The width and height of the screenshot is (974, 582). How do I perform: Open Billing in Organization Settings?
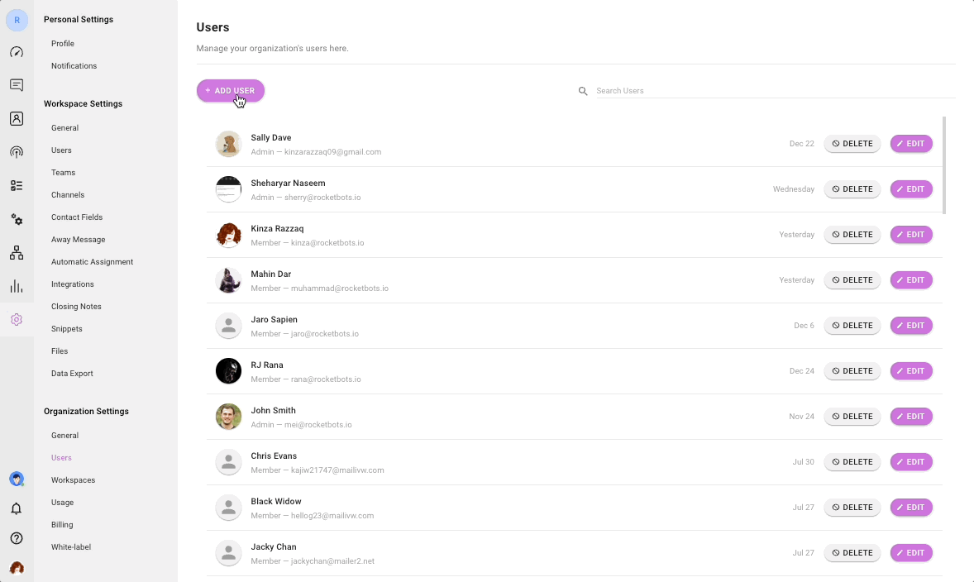point(62,525)
